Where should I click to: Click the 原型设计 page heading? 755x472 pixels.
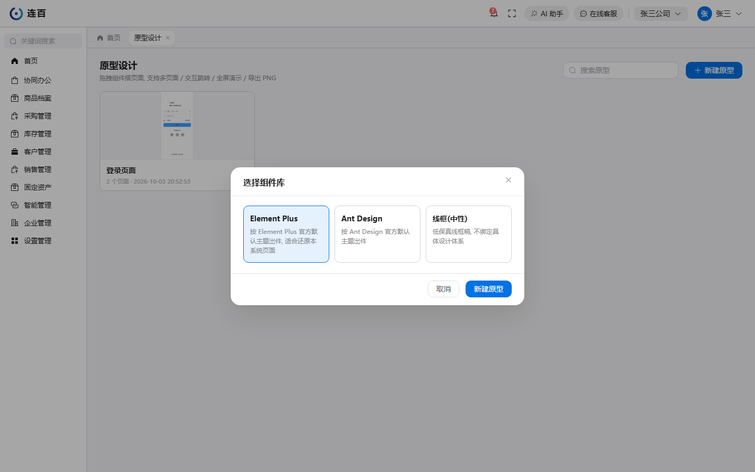pos(118,66)
